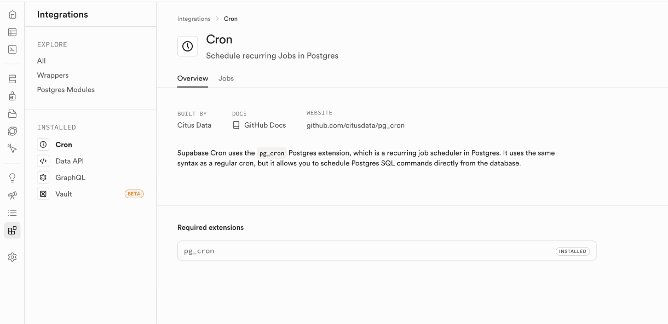Return to the project Home icon
The width and height of the screenshot is (668, 324).
(12, 15)
